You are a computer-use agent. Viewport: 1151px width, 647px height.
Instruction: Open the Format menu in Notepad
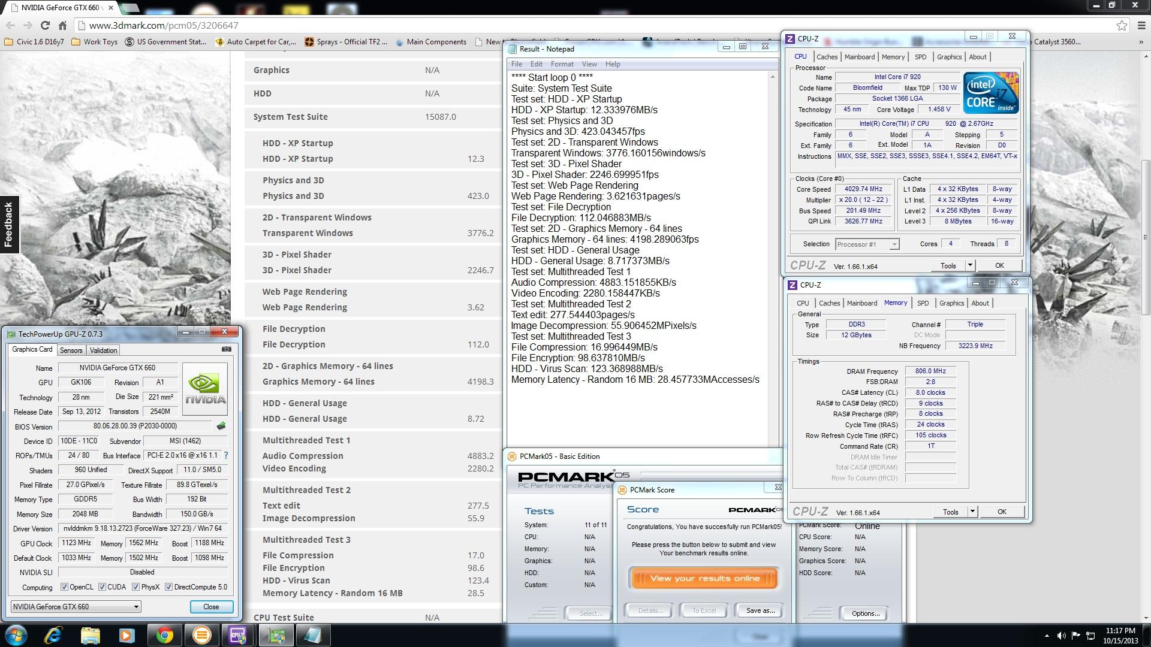point(562,64)
